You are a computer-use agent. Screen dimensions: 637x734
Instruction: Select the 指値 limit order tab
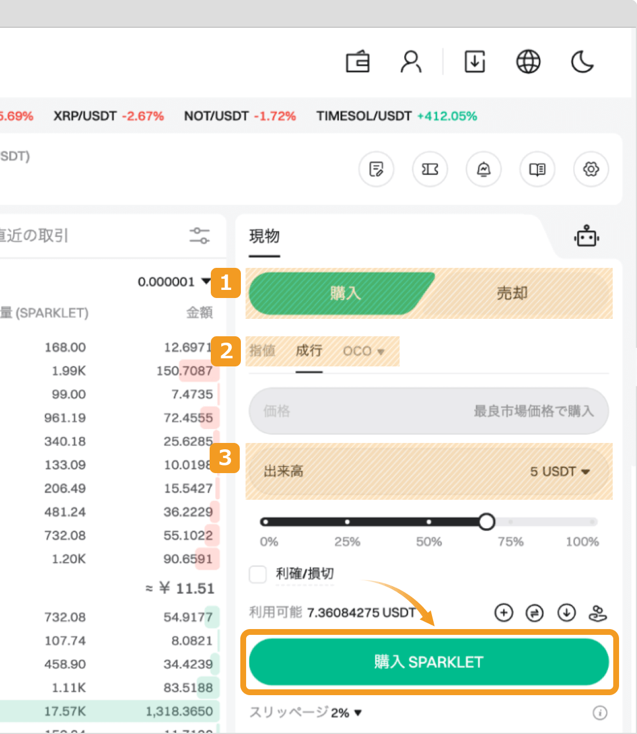[262, 351]
